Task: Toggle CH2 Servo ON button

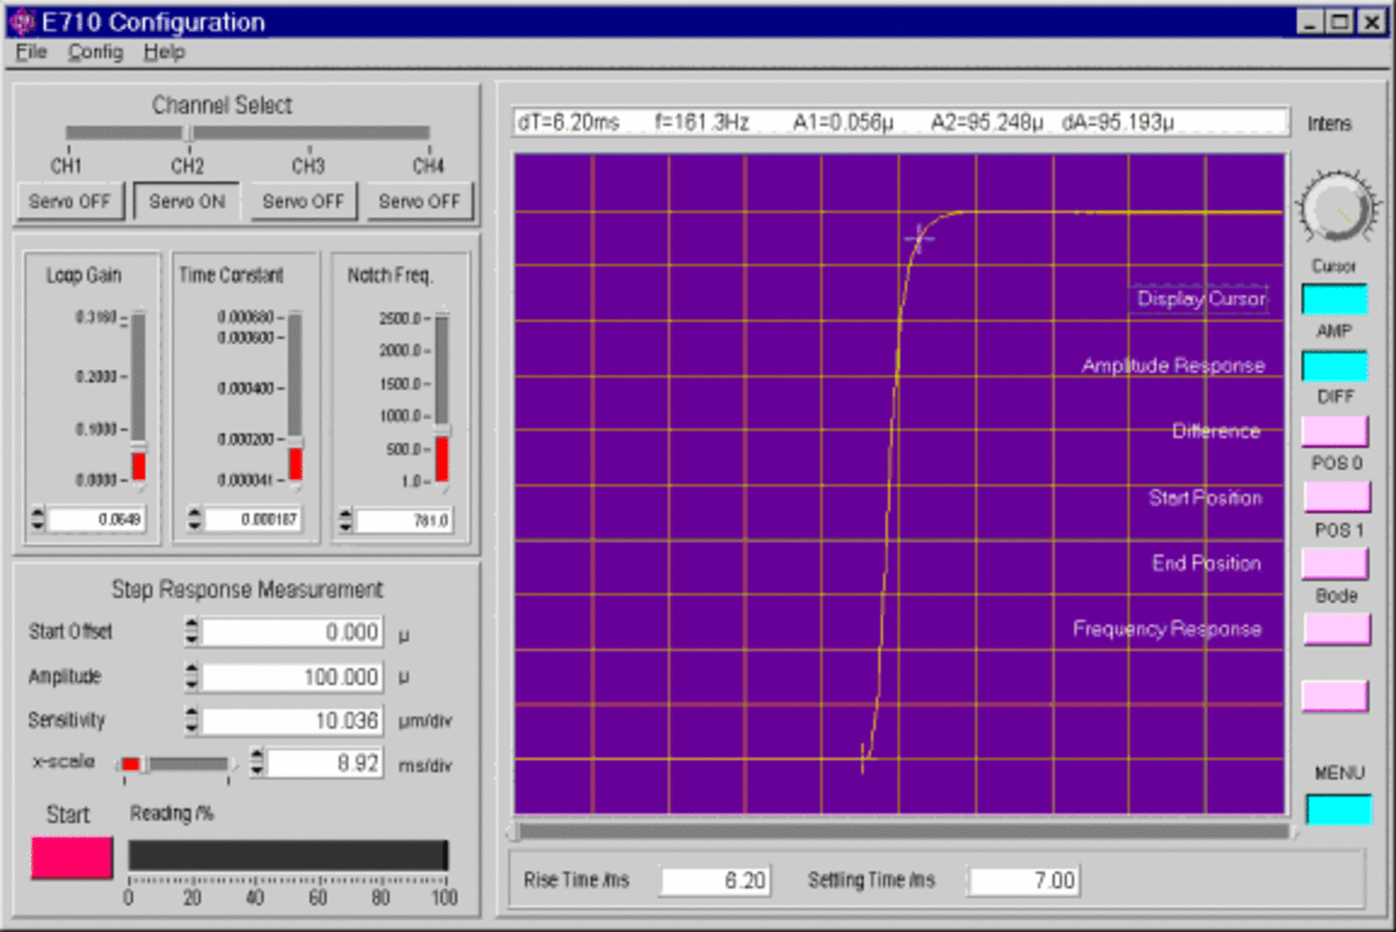Action: 187,202
